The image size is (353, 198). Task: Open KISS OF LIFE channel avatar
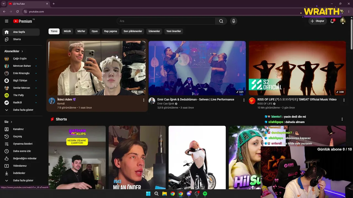tap(252, 101)
